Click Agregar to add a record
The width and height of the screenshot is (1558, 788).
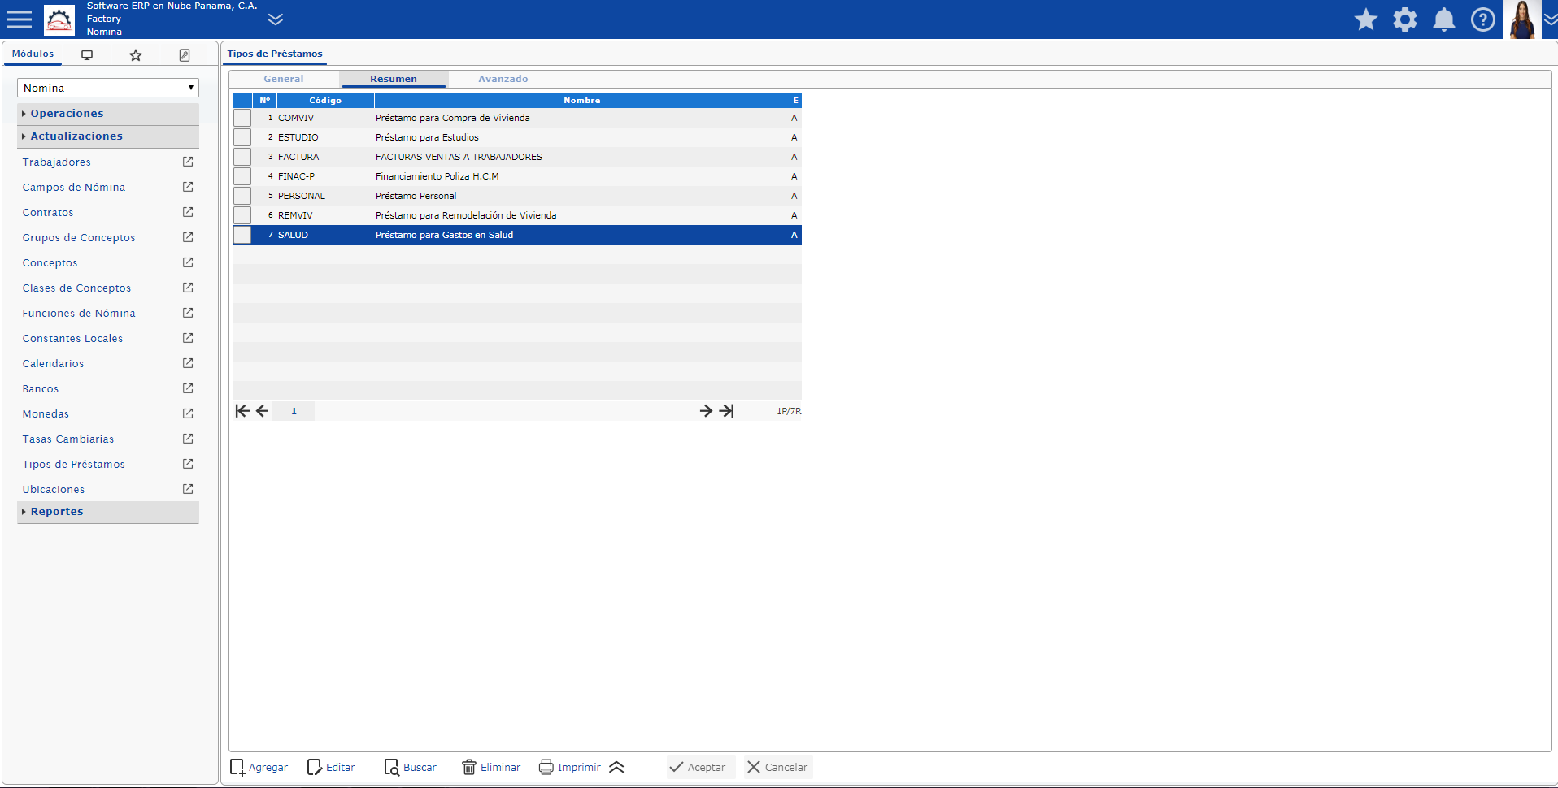259,767
